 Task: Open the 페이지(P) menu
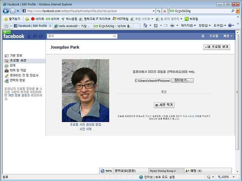pyautogui.click(x=188, y=25)
